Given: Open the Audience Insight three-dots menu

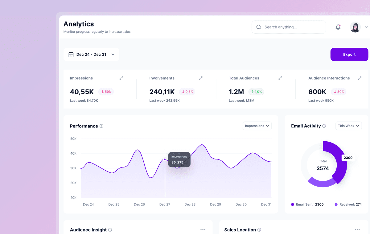Looking at the screenshot, I should click(203, 230).
